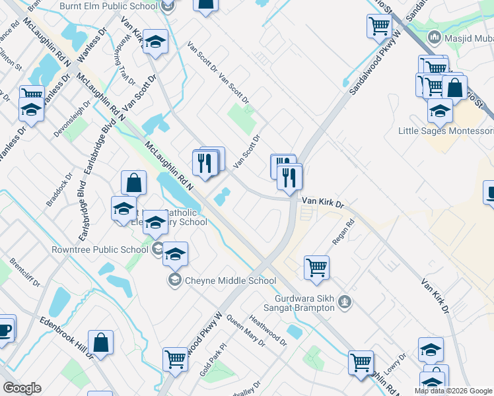This screenshot has width=494, height=396.
Task: Open the shopping cart marker near Gold Park Pl
Action: coord(176,361)
